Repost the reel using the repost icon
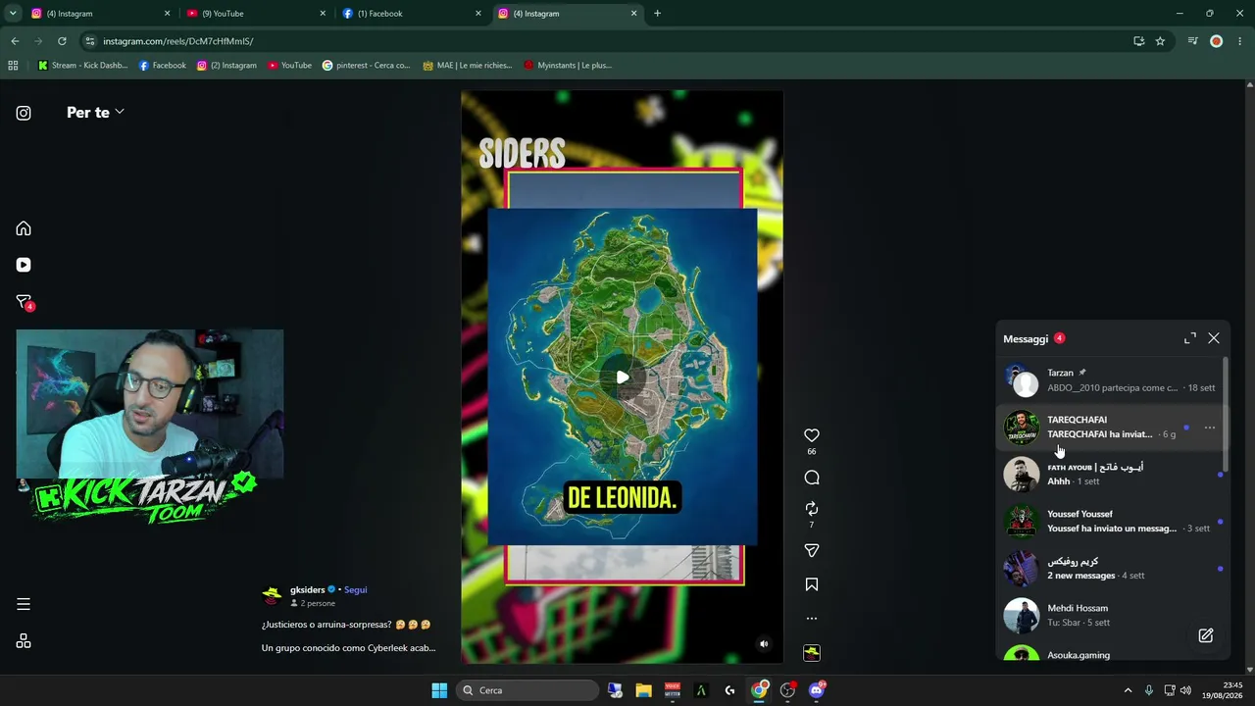1255x706 pixels. coord(812,508)
